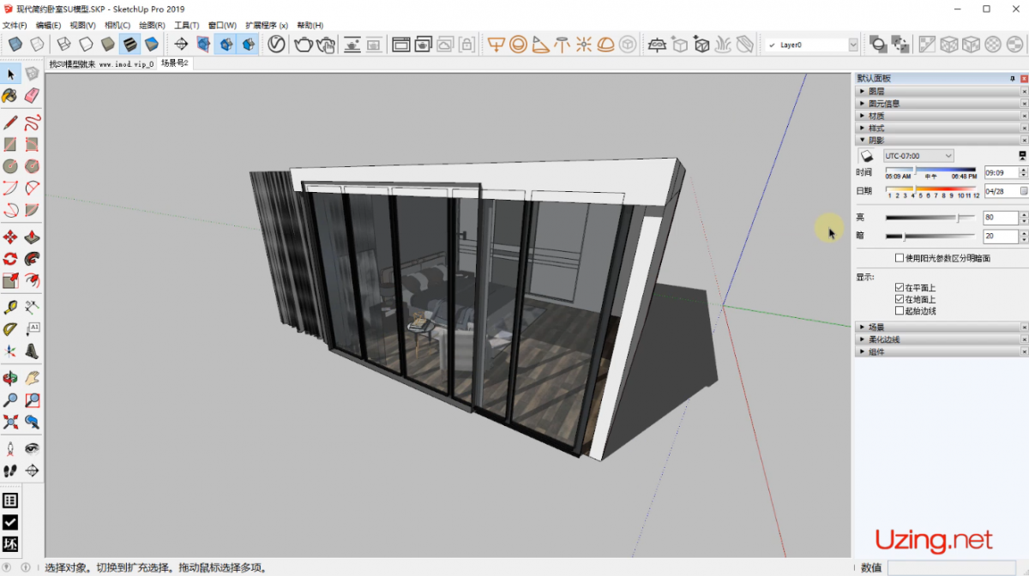Activate the Tape Measure tool
The width and height of the screenshot is (1029, 576).
tap(10, 307)
